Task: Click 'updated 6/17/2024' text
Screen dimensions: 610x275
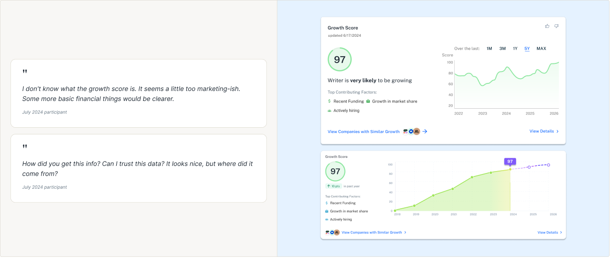Action: point(344,36)
